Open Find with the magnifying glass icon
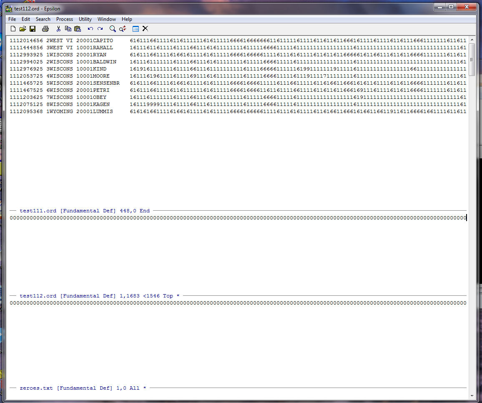This screenshot has width=482, height=403. pos(113,29)
